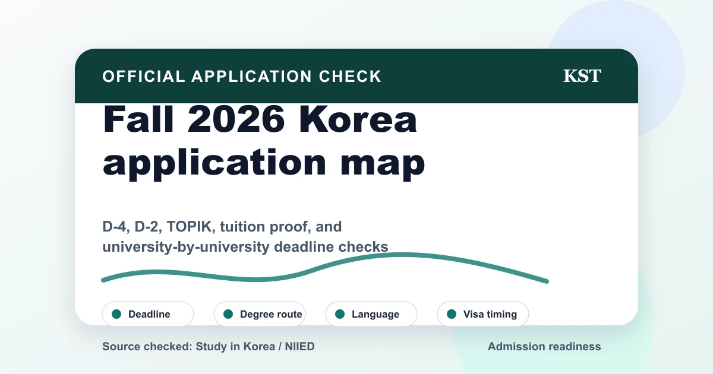Click the OFFICIAL APPLICATION CHECK header text

click(x=242, y=77)
